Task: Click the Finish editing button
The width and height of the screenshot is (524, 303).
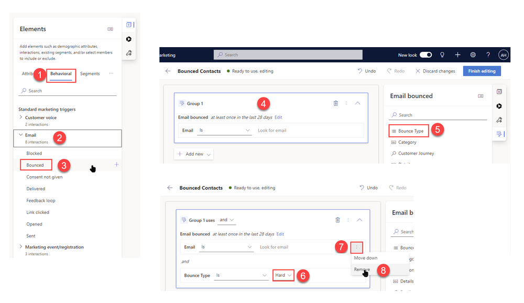Action: pyautogui.click(x=482, y=71)
